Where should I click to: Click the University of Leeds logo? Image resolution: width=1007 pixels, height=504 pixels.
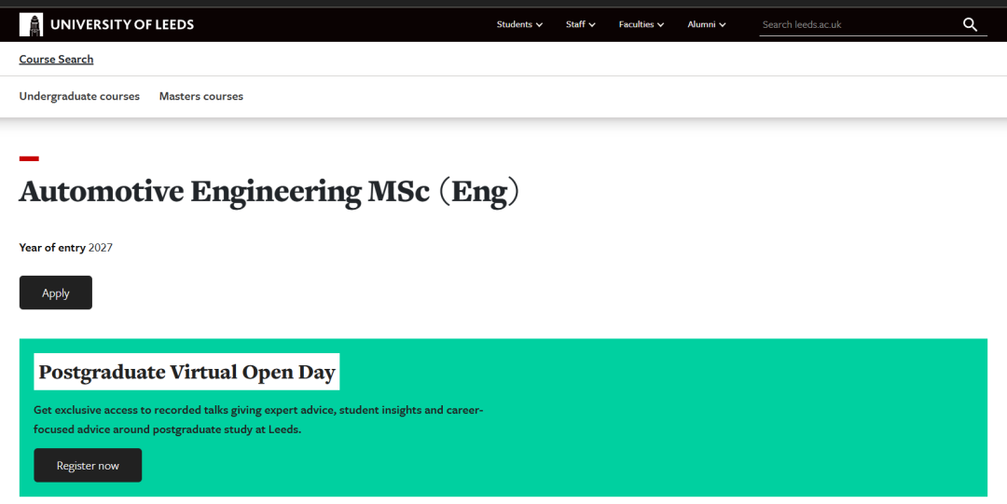(106, 24)
